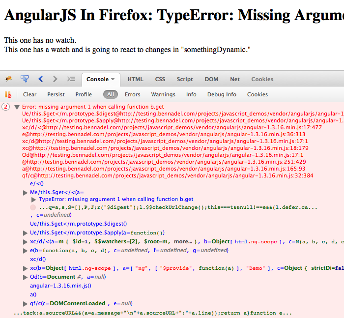Open the stack URL ending 165:93

click(x=164, y=169)
